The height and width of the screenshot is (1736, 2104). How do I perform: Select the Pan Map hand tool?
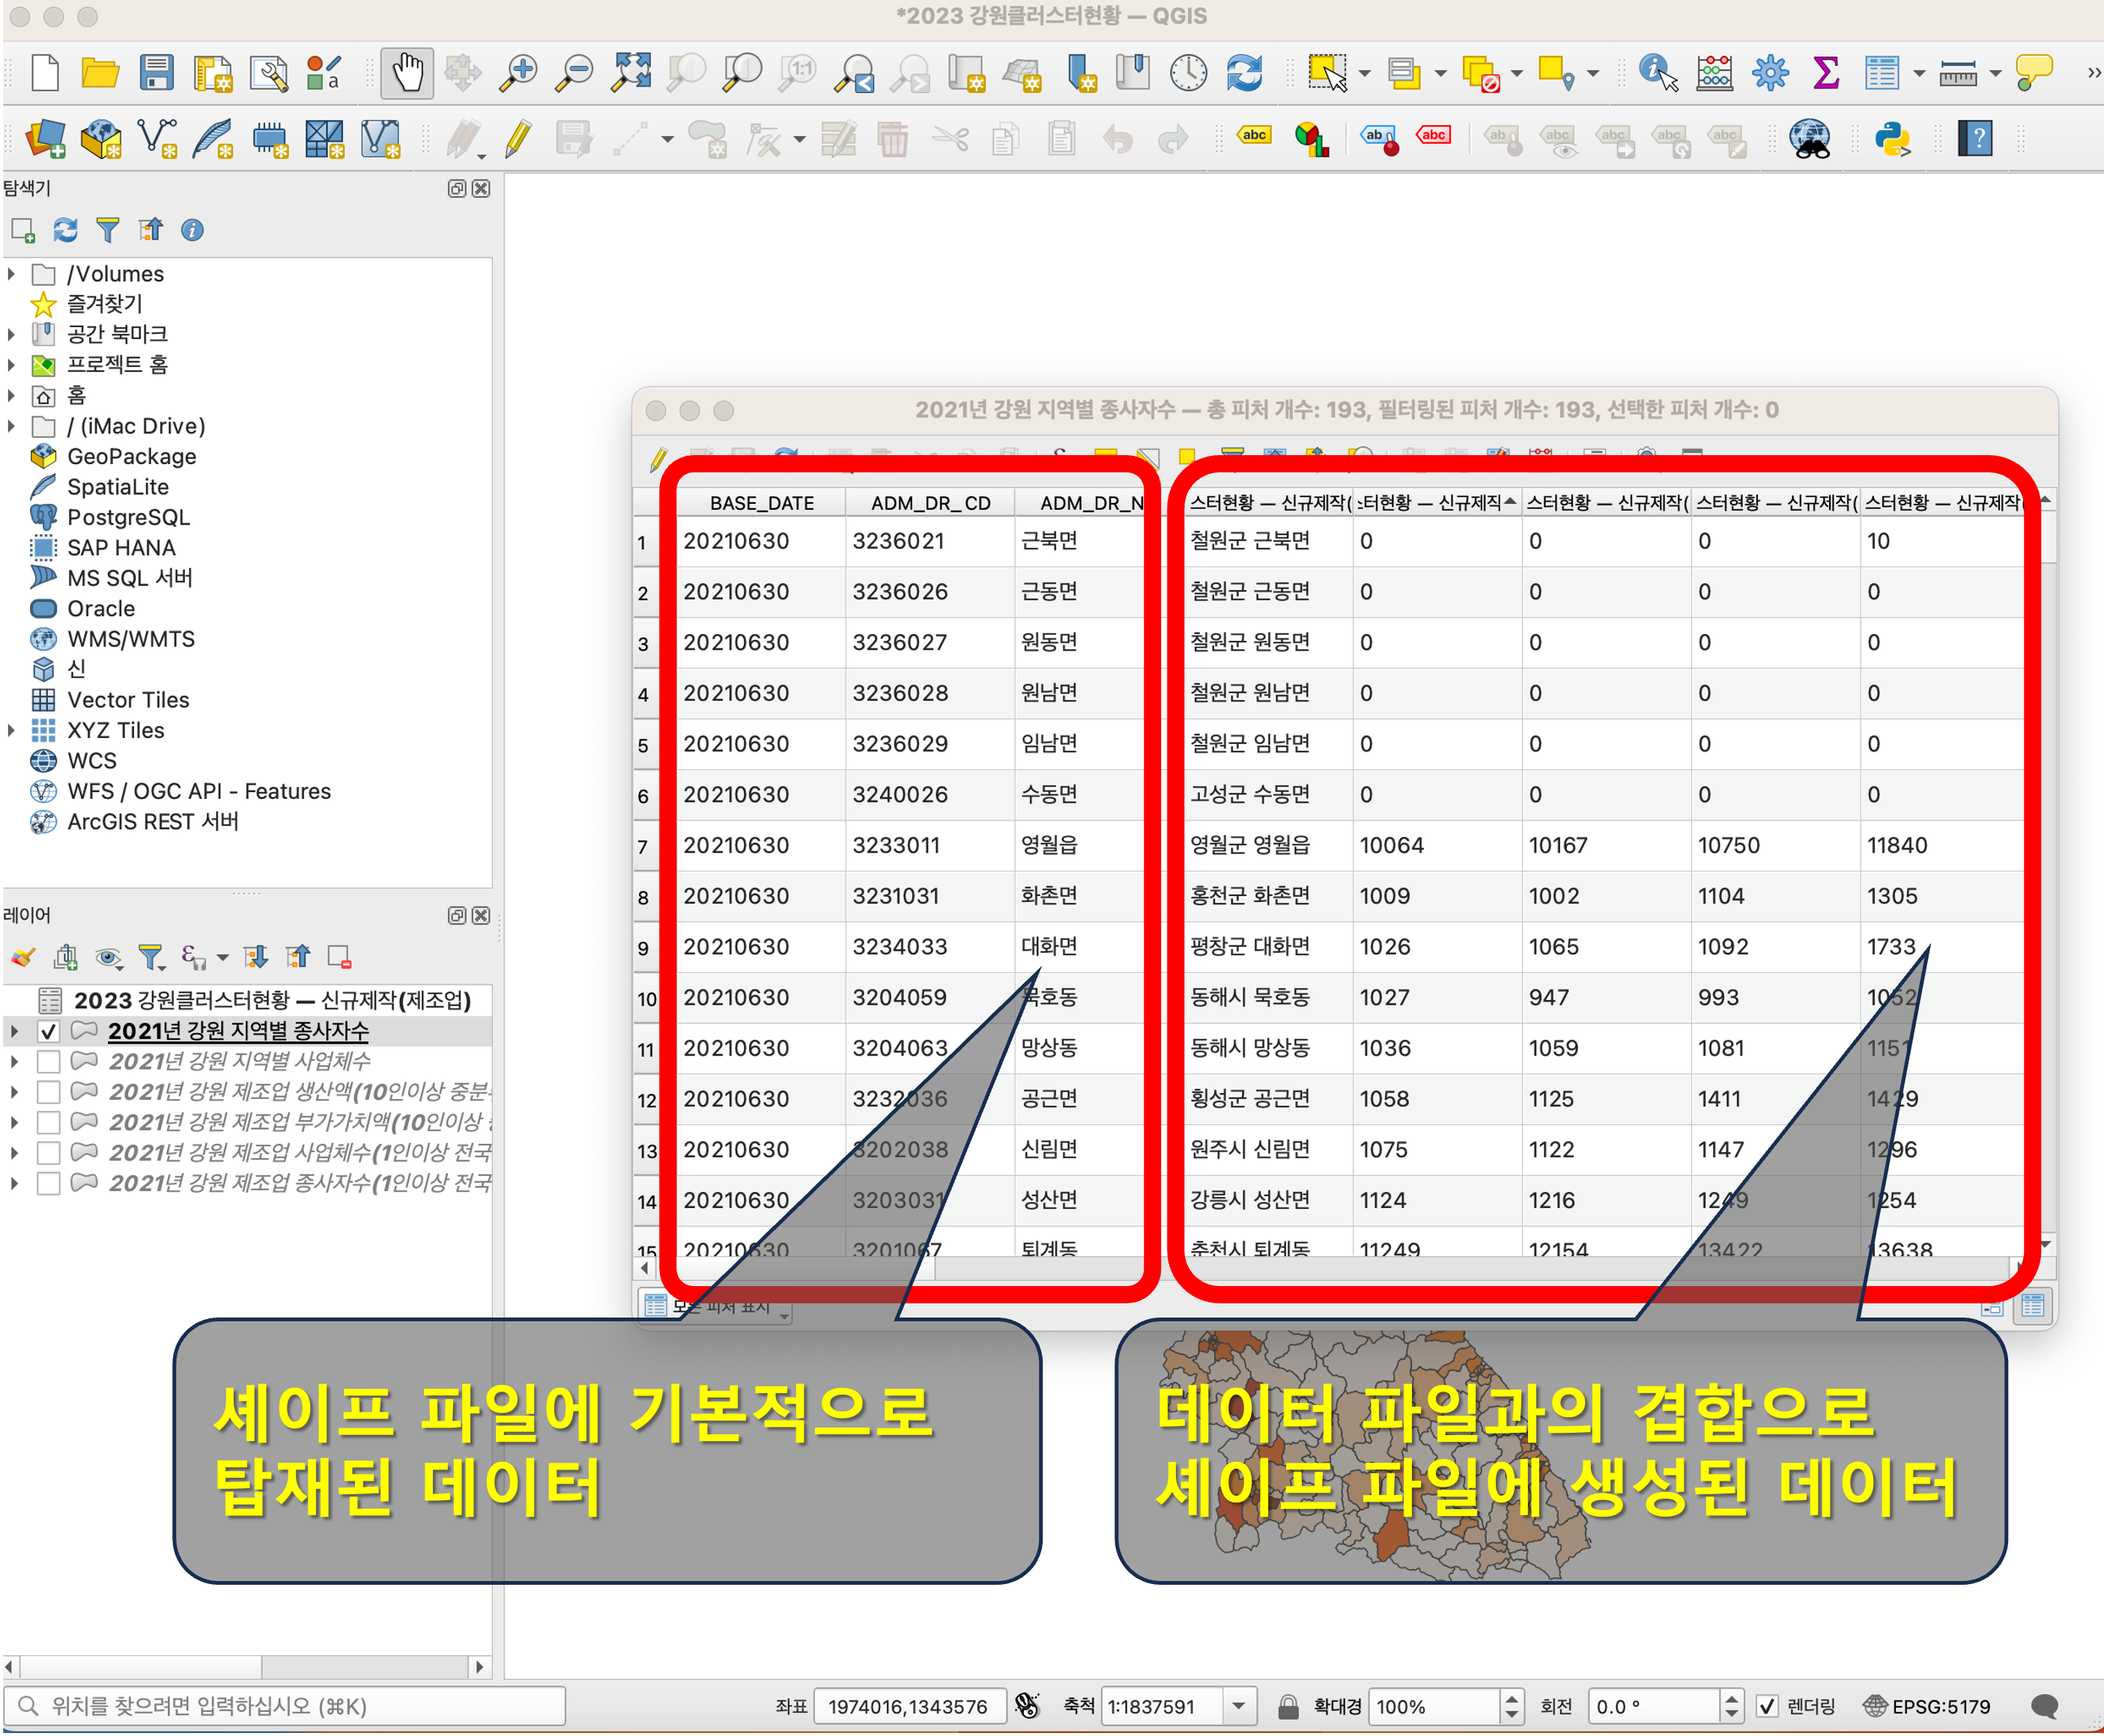point(406,73)
